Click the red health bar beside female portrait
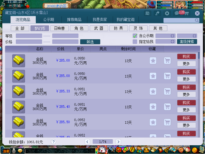The image size is (205, 154). click(x=196, y=2)
